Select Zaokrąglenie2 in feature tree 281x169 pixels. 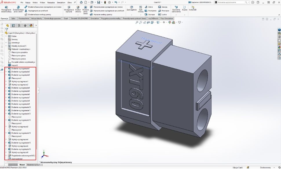pyautogui.click(x=17, y=159)
